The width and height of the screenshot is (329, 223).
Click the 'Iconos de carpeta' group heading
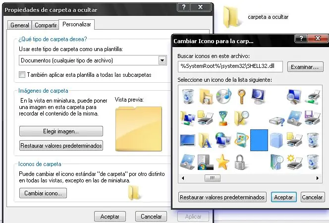40,164
